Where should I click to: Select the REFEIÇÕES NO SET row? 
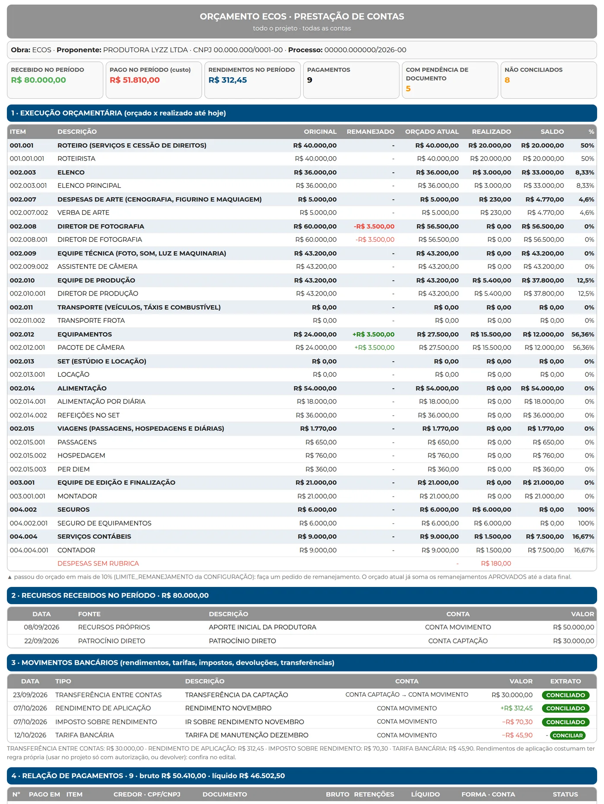tap(302, 415)
